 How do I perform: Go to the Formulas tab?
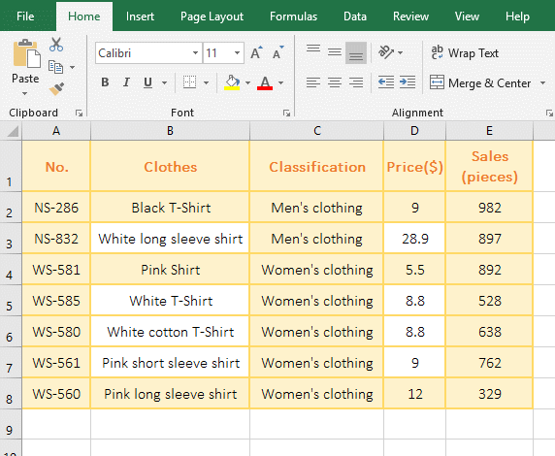point(293,16)
